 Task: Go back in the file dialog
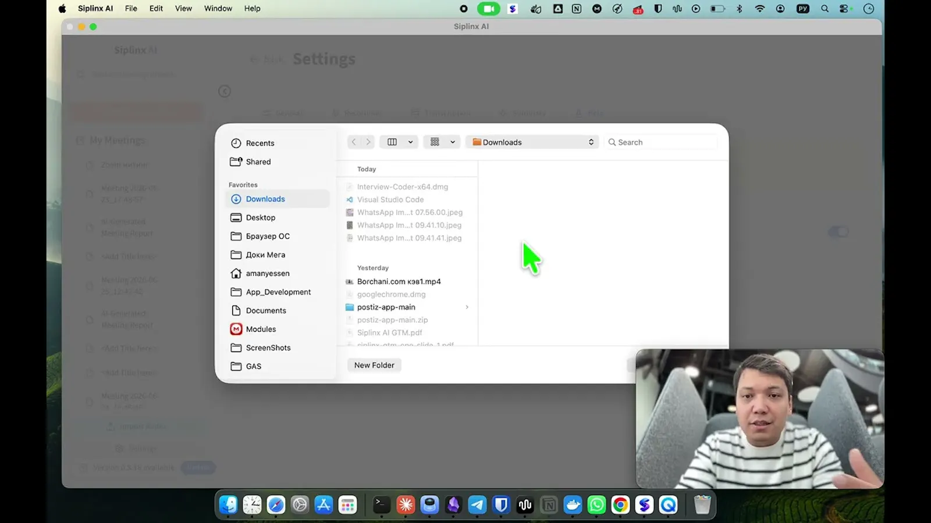pyautogui.click(x=354, y=142)
